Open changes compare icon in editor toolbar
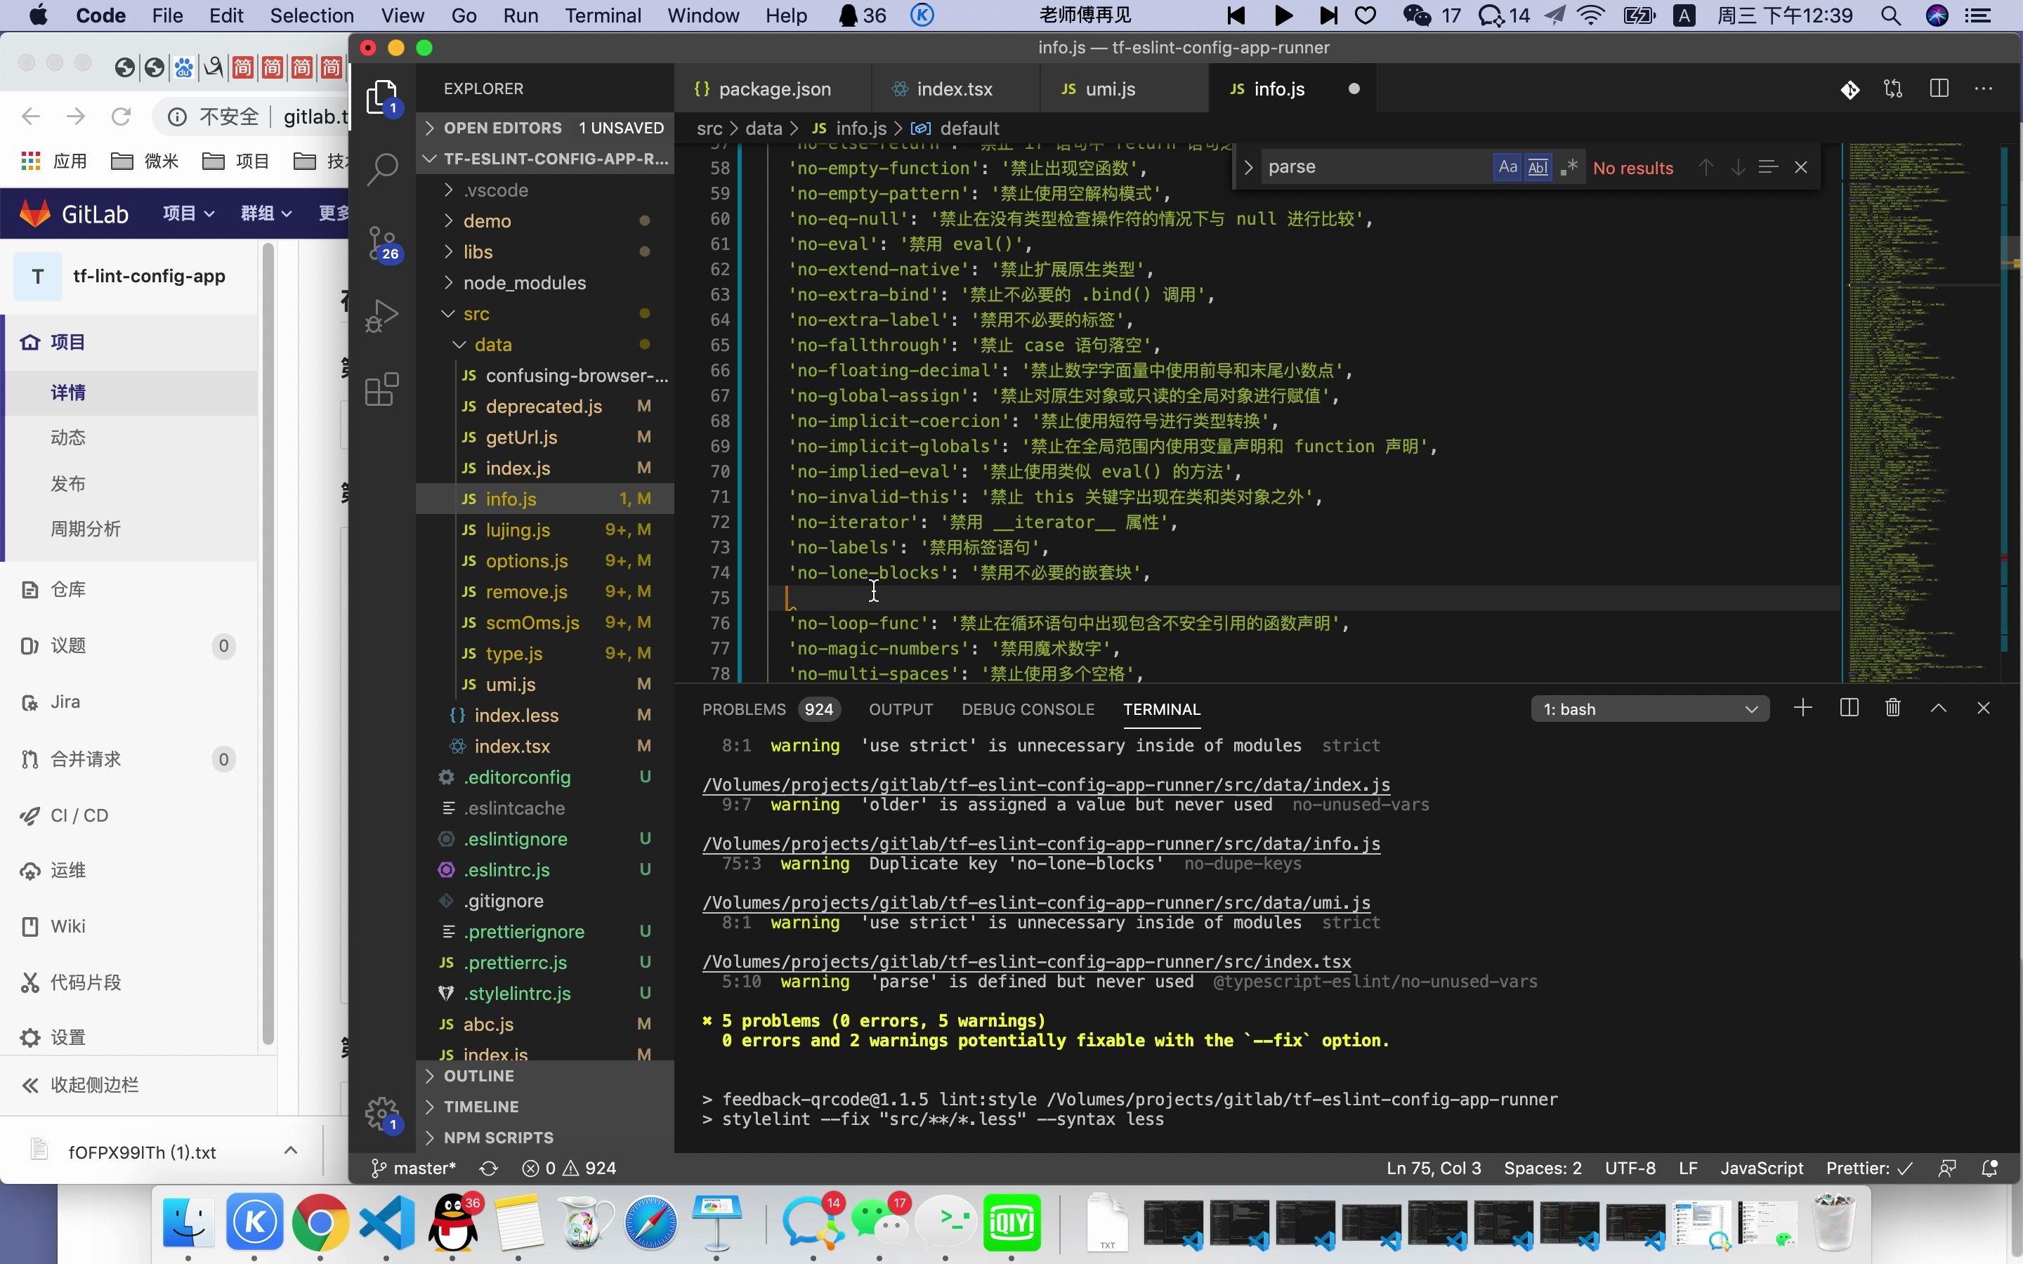Screen dimensions: 2023x1264 [1894, 88]
